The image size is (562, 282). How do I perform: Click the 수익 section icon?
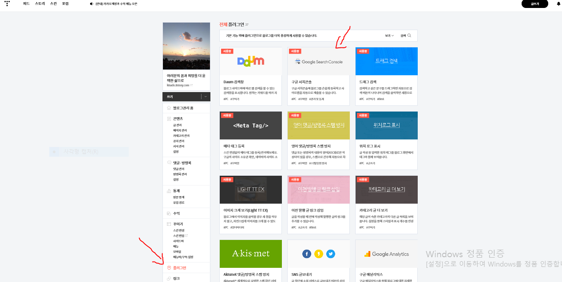169,213
